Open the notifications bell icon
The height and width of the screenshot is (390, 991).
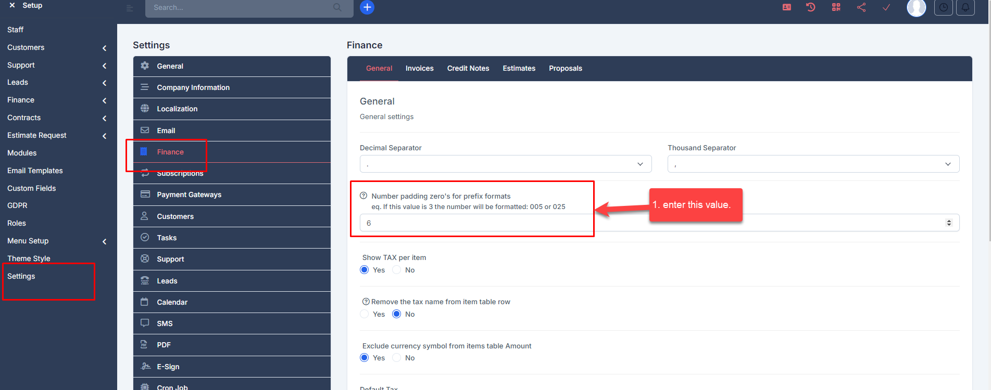click(965, 7)
